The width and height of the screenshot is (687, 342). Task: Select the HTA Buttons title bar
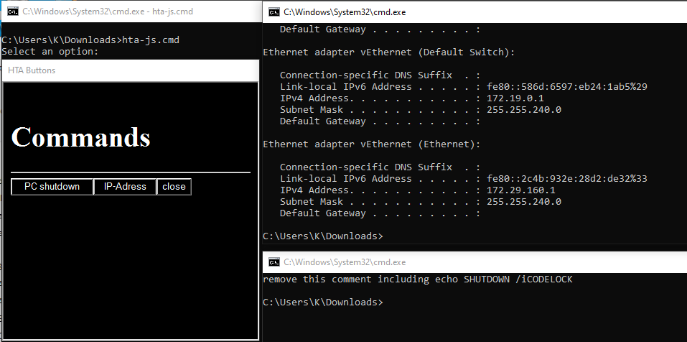click(x=131, y=70)
